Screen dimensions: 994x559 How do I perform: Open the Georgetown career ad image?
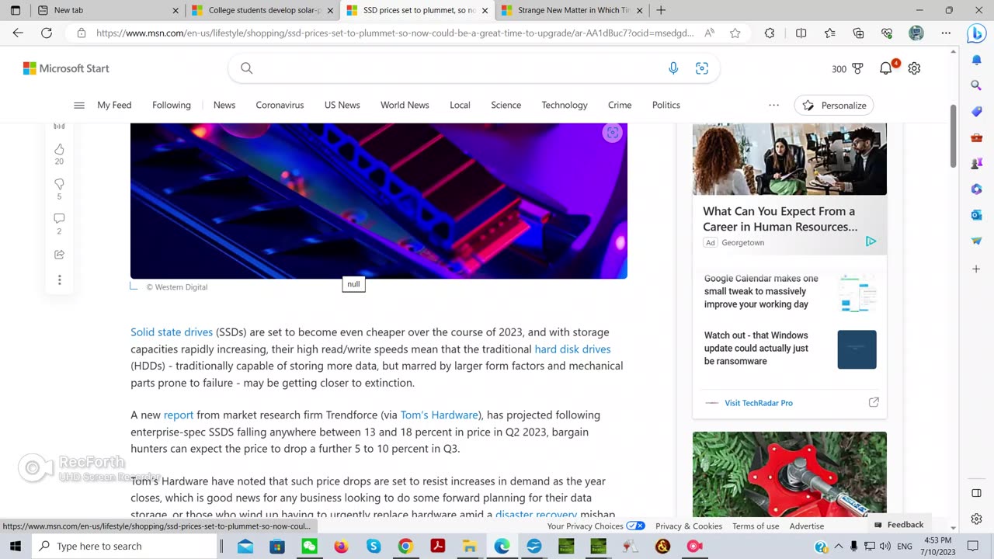(790, 159)
